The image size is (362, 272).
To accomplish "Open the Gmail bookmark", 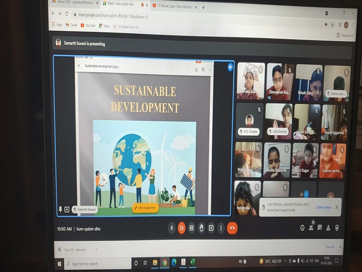I will point(71,25).
